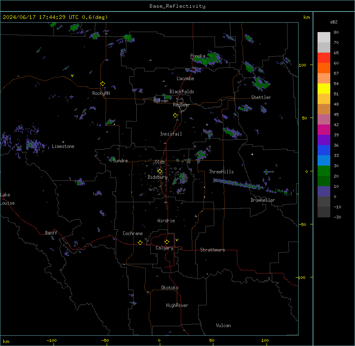This screenshot has width=355, height=346.
Task: Click the yellow V marker northeast of Calgary
Action: click(x=177, y=240)
